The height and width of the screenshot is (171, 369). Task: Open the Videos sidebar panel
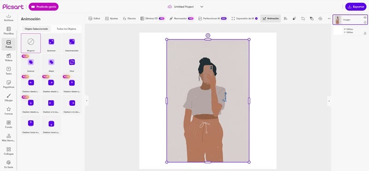(x=8, y=57)
